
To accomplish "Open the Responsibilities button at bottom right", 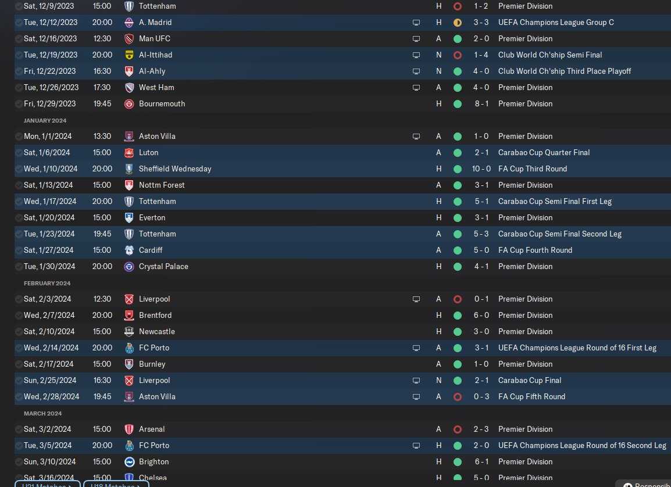I will tap(644, 484).
